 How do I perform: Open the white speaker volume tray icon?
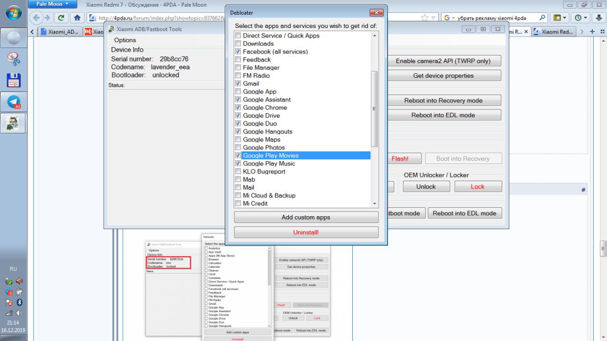click(19, 313)
